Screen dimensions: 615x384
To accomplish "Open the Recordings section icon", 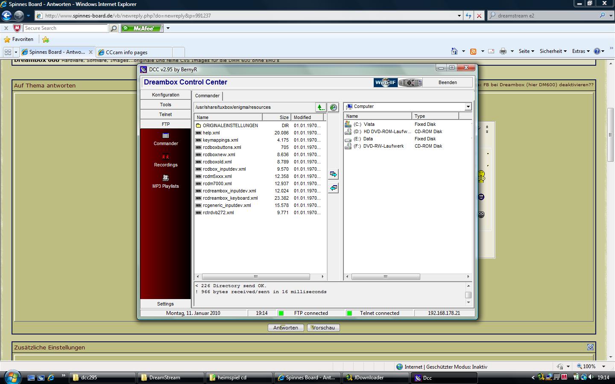I will [166, 157].
